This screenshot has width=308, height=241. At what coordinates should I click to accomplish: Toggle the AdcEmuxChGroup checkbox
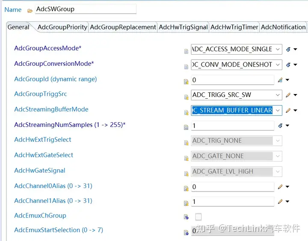[198, 217]
